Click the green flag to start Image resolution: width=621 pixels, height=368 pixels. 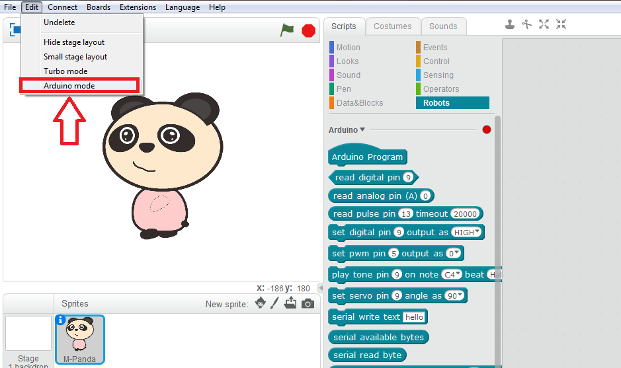pyautogui.click(x=287, y=30)
